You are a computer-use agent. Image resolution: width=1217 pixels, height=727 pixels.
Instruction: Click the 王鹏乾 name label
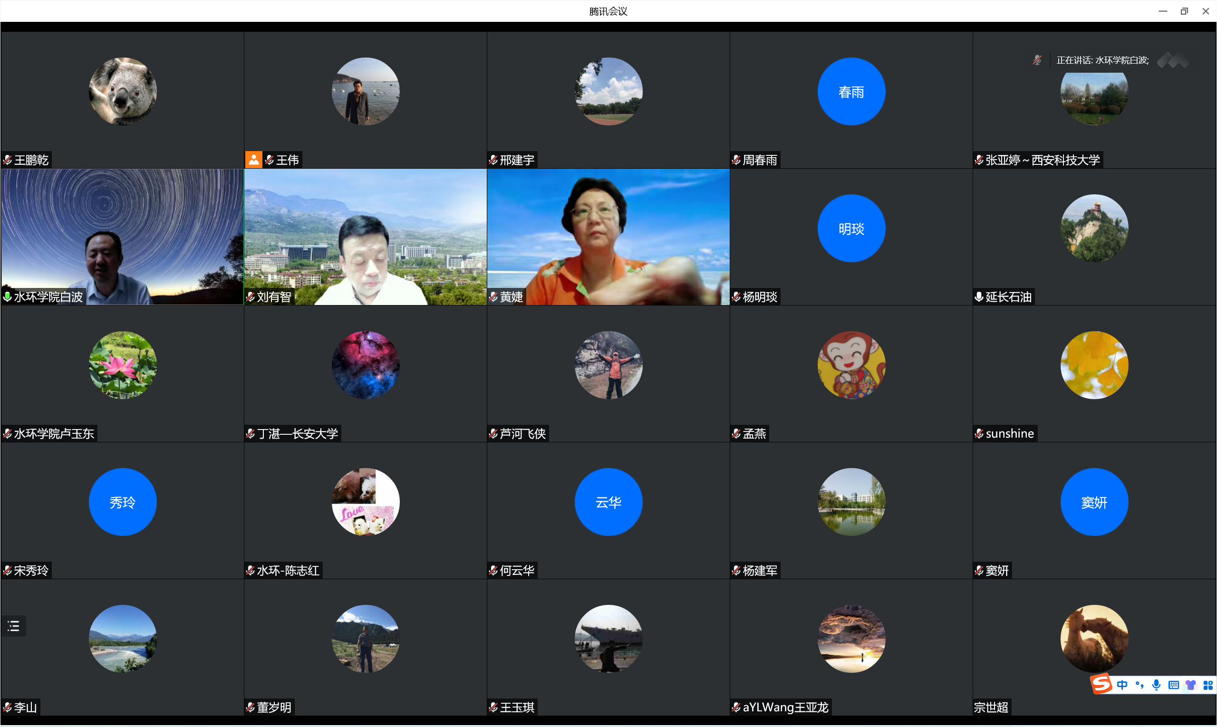coord(31,160)
